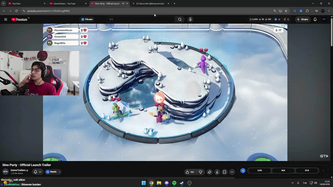This screenshot has height=187, width=333.
Task: Open Discord from the taskbar
Action: tap(166, 183)
